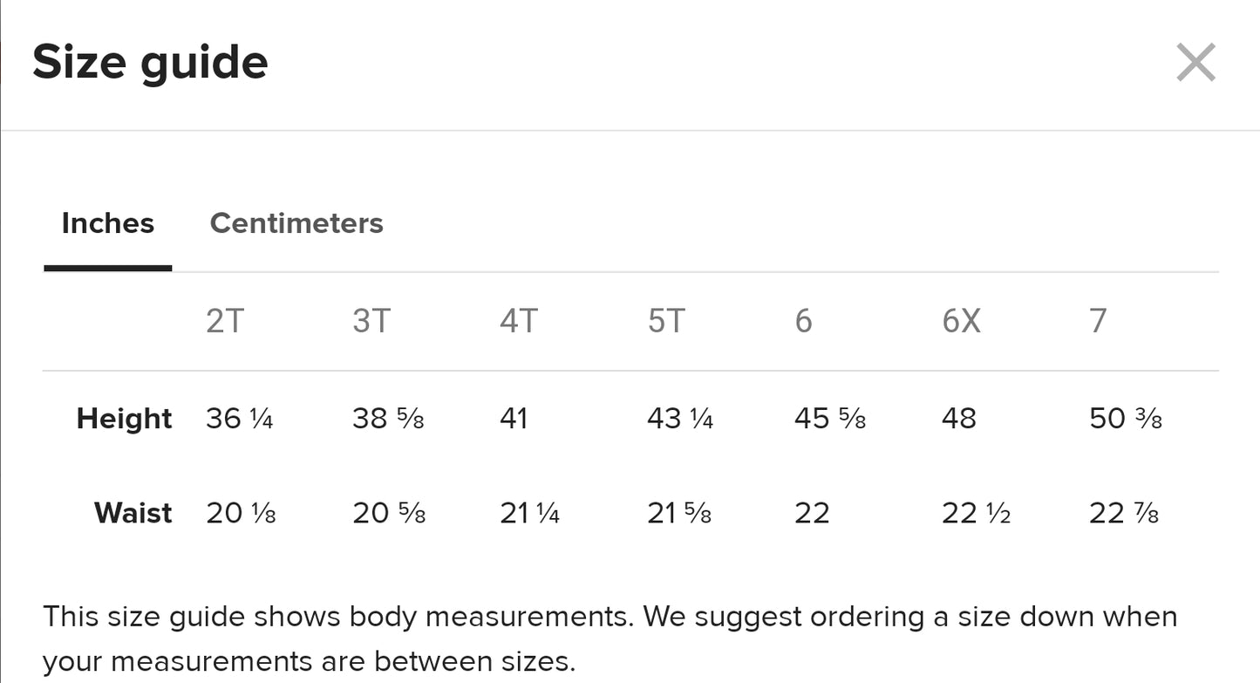Click the size 7 column header

[1098, 321]
